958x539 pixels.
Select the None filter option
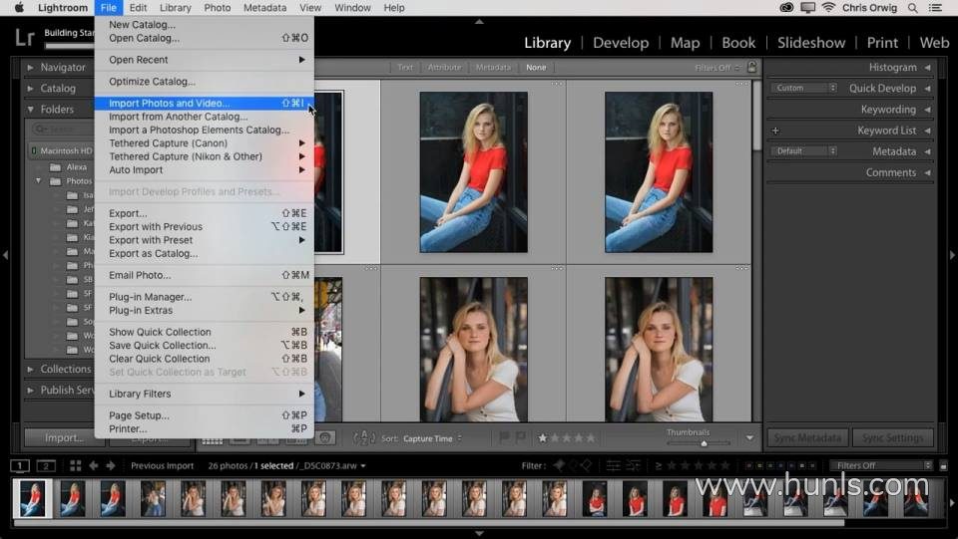[x=536, y=67]
